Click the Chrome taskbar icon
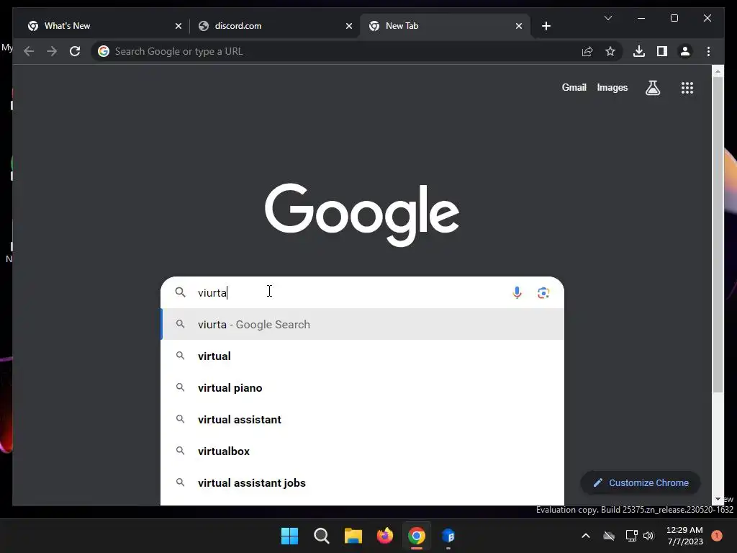737x553 pixels. [x=417, y=536]
